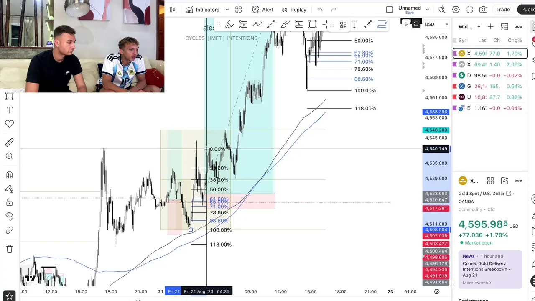Redo the last undone chart action
535x301 pixels.
[334, 10]
